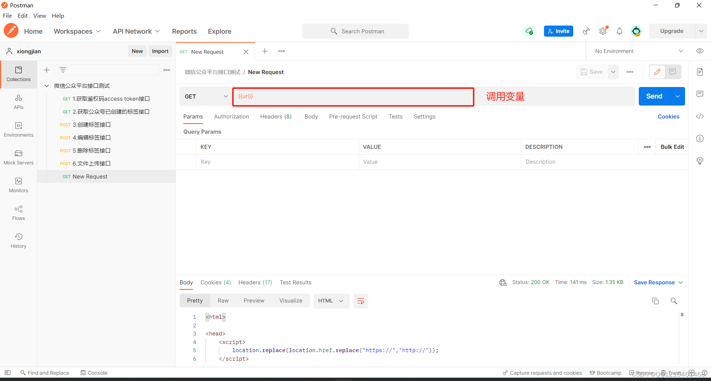Open Console from the status bar
711x381 pixels.
click(x=94, y=373)
